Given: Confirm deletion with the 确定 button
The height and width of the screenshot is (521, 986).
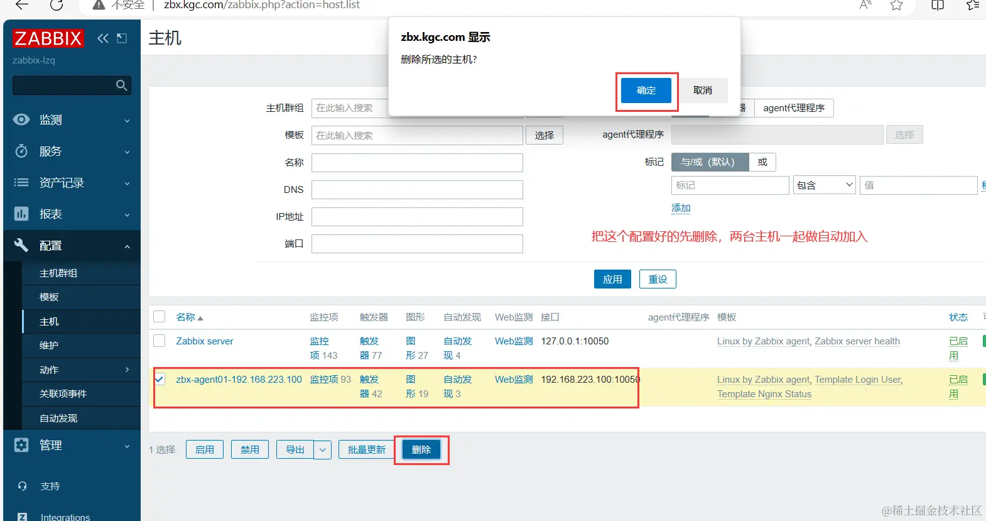Looking at the screenshot, I should 646,90.
